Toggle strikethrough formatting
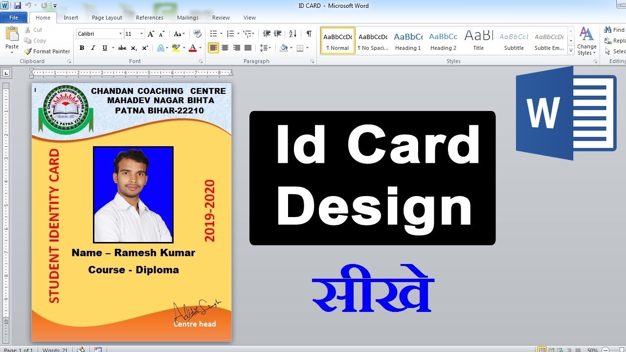The height and width of the screenshot is (352, 626). (122, 48)
